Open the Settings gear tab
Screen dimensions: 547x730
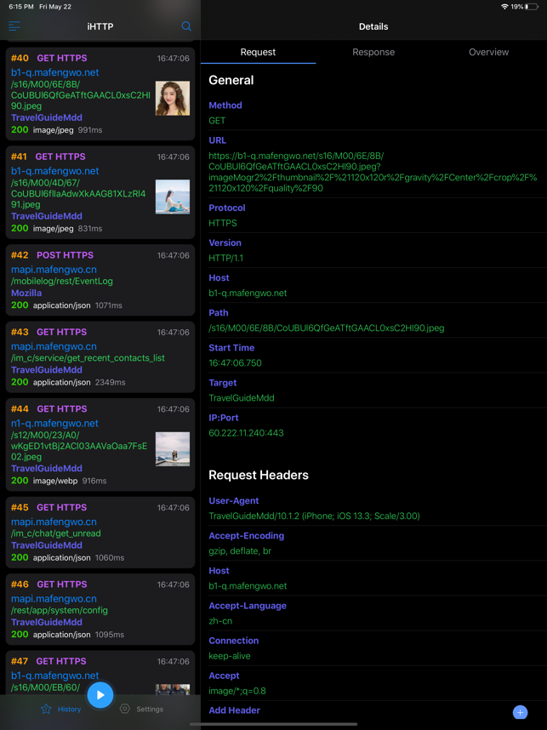tap(141, 709)
